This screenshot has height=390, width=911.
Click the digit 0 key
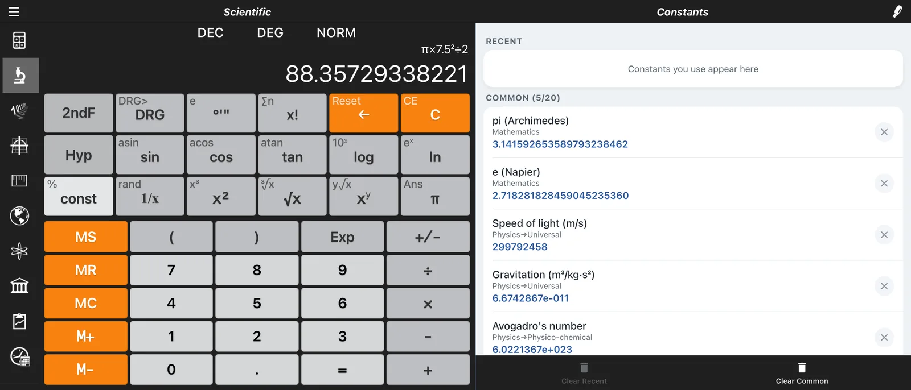click(x=171, y=370)
